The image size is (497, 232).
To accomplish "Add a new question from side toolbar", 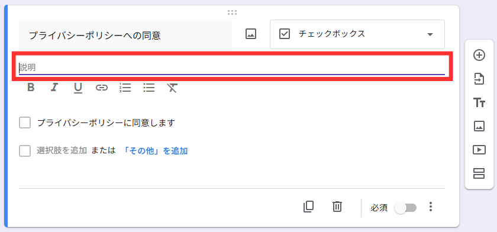I will (479, 55).
